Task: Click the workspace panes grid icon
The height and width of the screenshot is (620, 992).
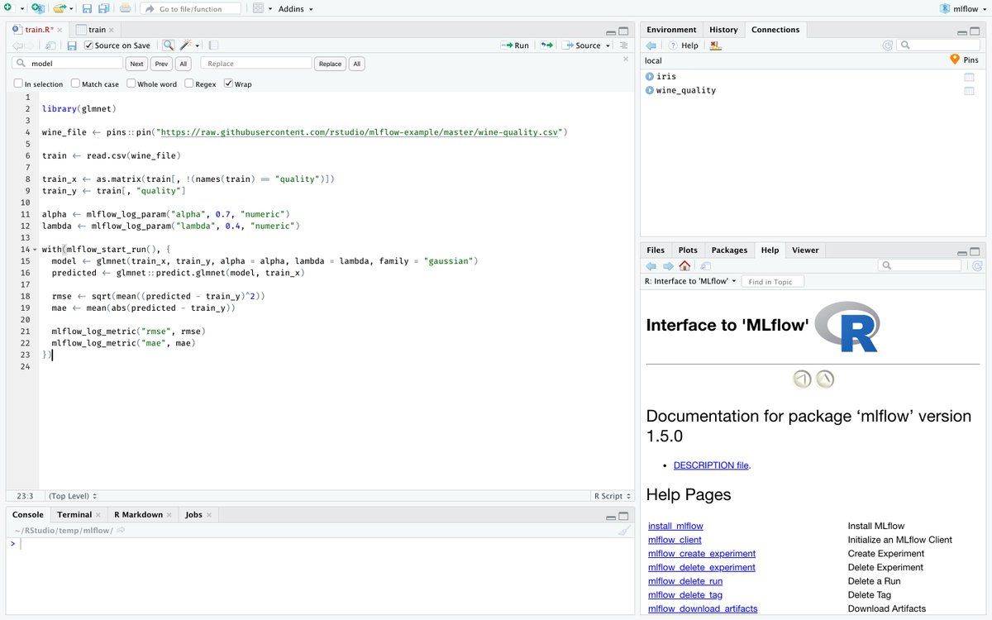Action: [259, 8]
